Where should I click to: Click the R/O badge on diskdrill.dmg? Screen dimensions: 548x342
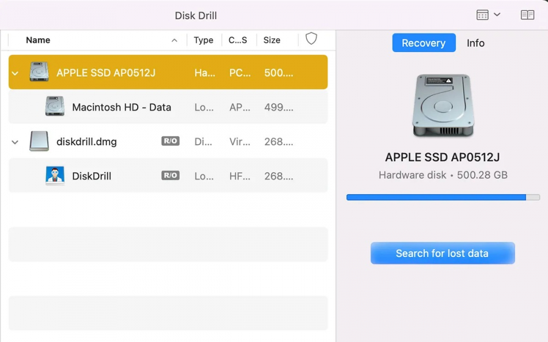(x=170, y=141)
